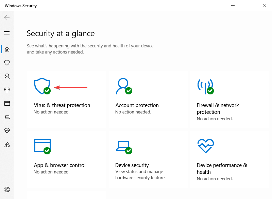Select Firewall & network antenna sidebar icon
The image size is (272, 199).
7,90
